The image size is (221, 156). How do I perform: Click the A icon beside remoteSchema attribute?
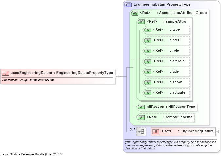(141, 118)
